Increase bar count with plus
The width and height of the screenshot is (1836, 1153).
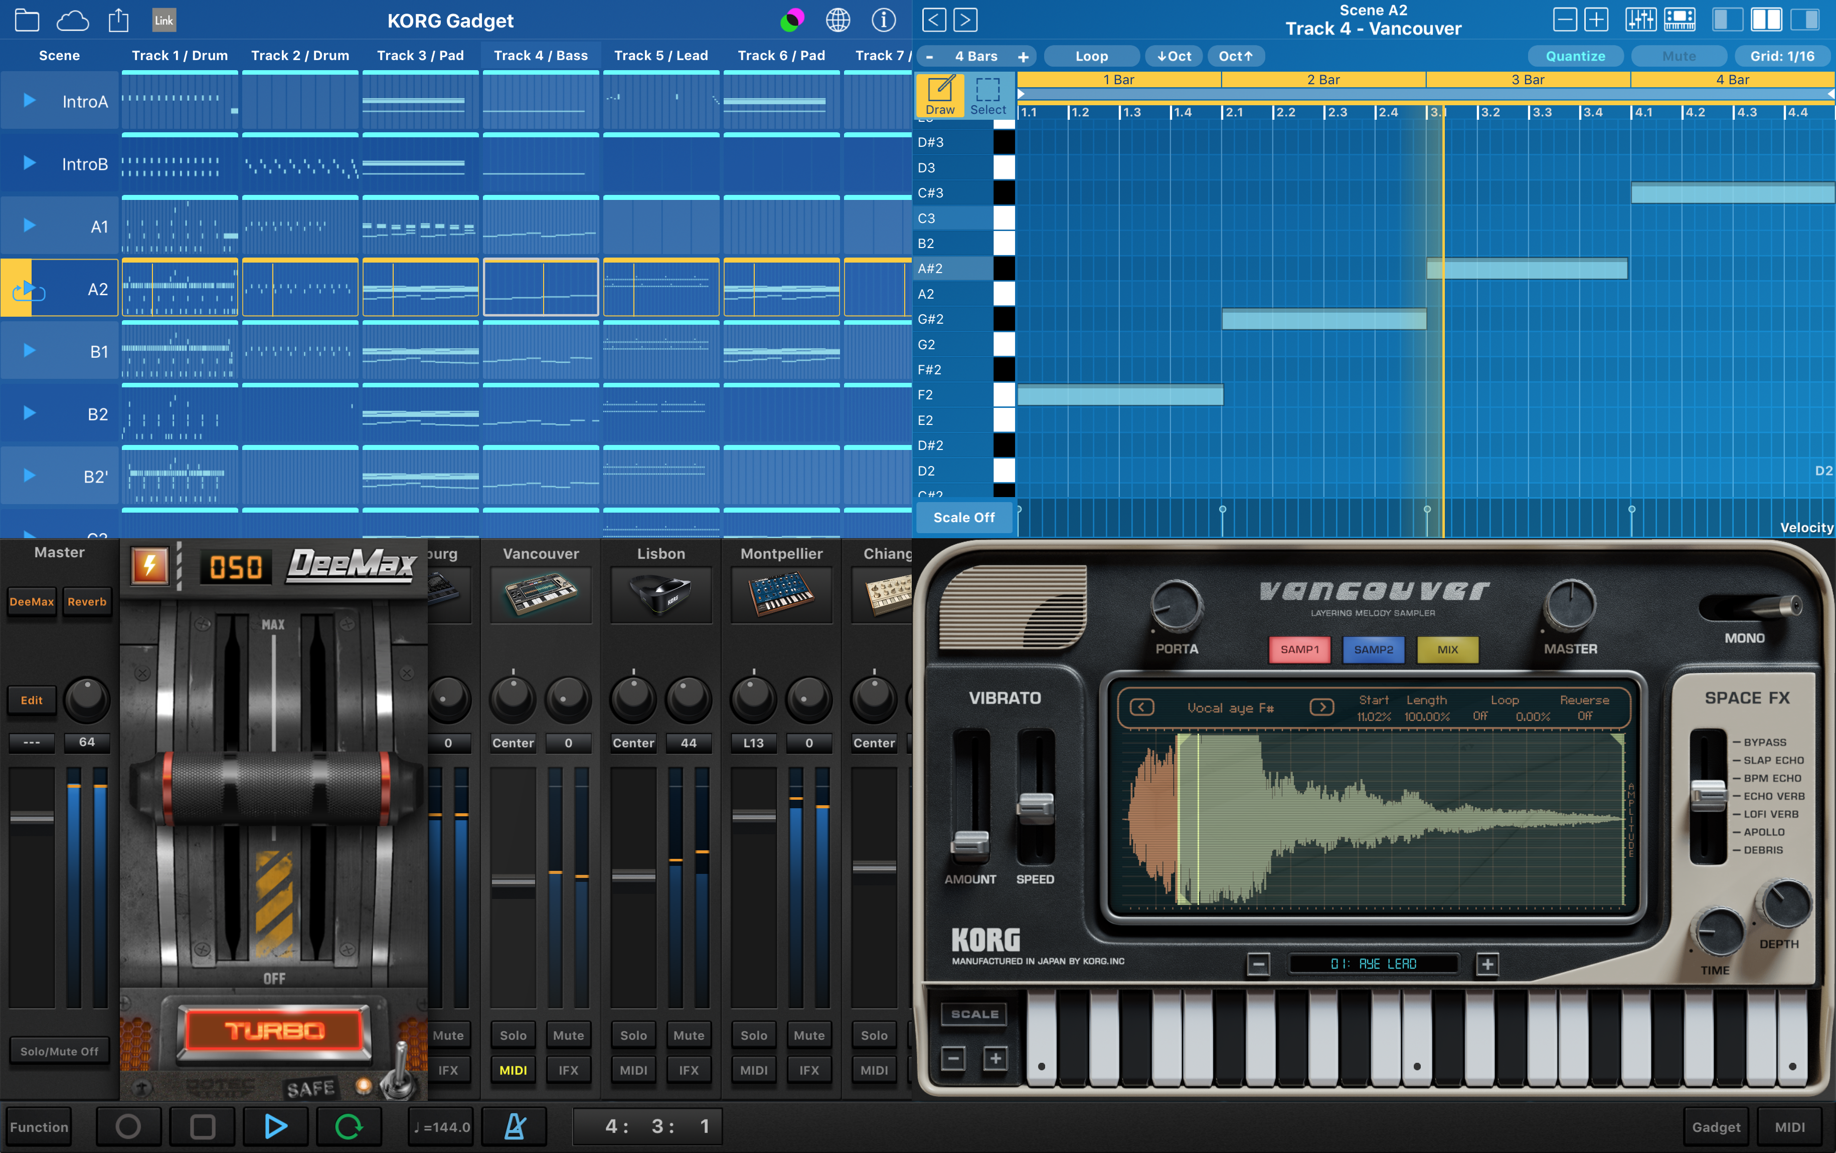click(1023, 57)
